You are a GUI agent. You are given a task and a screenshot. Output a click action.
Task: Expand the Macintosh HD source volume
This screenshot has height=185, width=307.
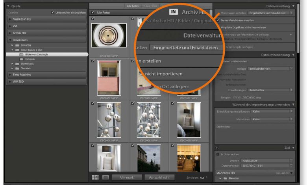11,19
